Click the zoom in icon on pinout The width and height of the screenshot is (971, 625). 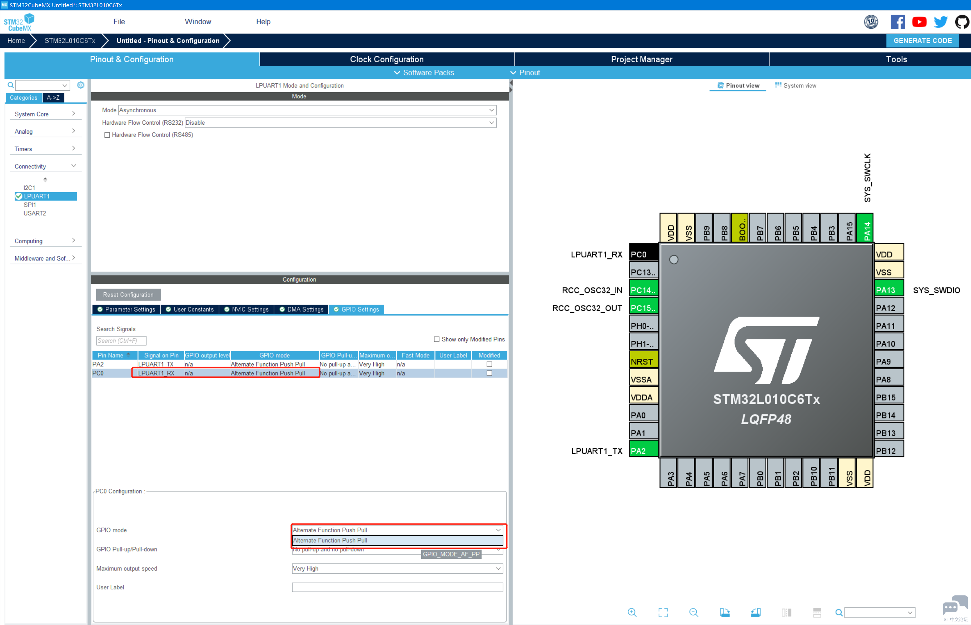(x=632, y=609)
